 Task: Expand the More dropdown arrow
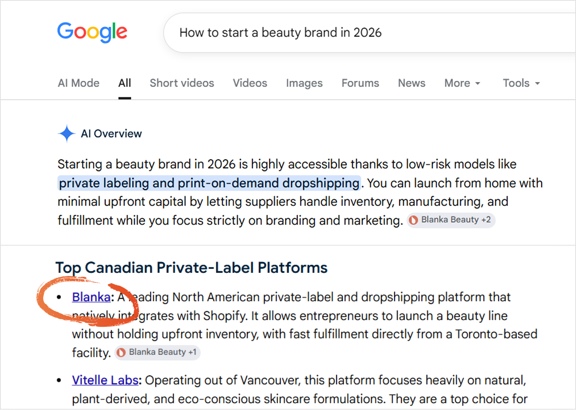click(x=478, y=84)
